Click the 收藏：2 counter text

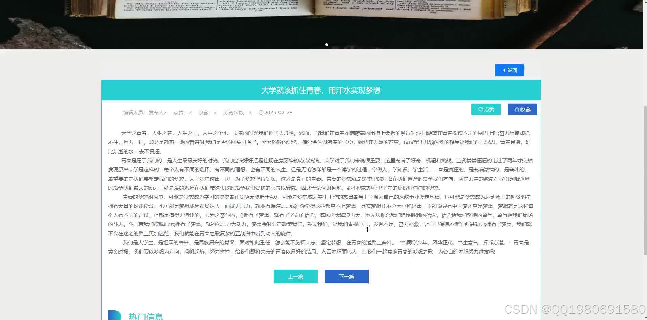coord(207,112)
